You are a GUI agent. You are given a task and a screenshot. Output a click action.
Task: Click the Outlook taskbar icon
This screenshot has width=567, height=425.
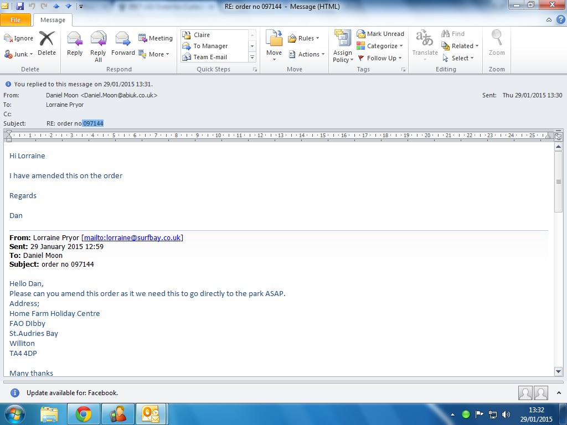pos(151,414)
